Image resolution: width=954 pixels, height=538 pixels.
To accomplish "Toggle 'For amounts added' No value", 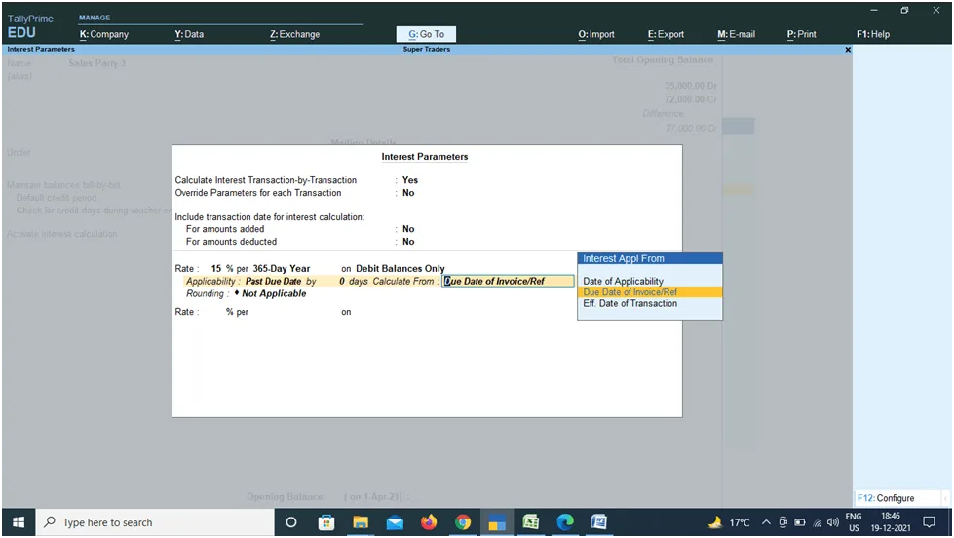I will click(x=408, y=229).
